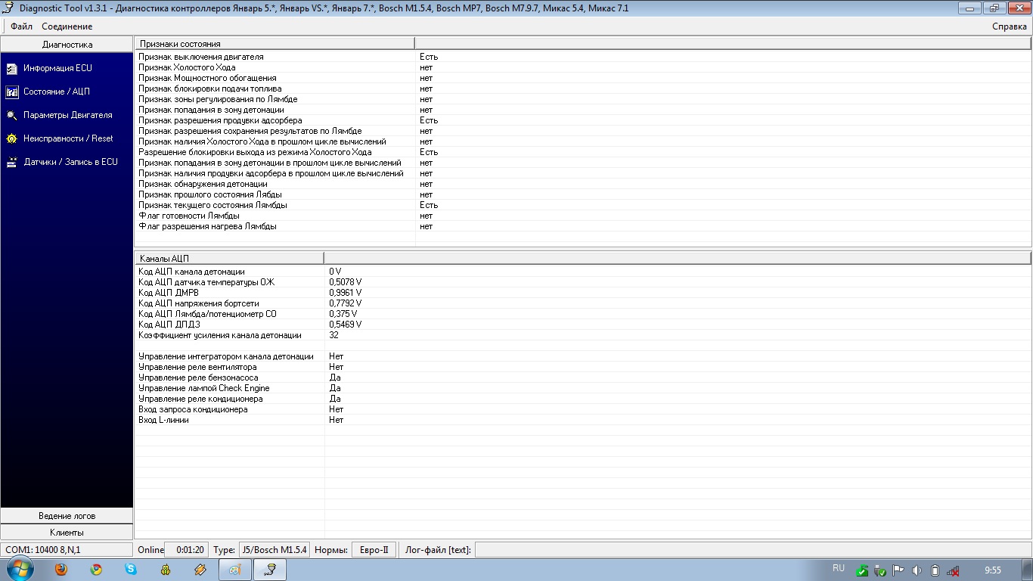Click value Есть of Разрешение блокировки выхода из режима

[x=429, y=152]
